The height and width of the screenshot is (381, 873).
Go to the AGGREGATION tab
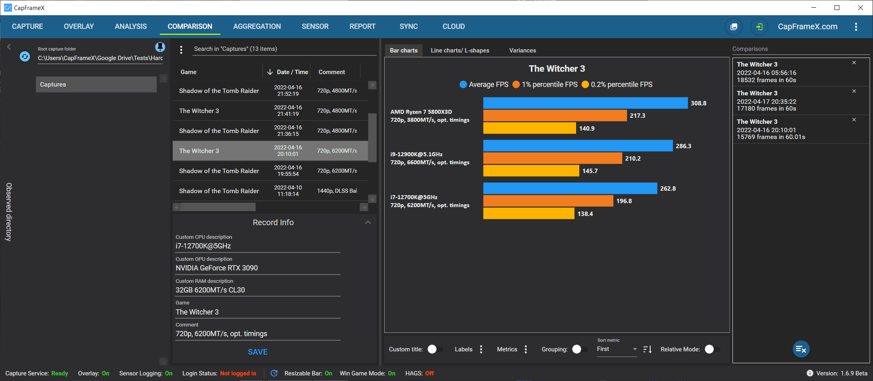click(257, 26)
